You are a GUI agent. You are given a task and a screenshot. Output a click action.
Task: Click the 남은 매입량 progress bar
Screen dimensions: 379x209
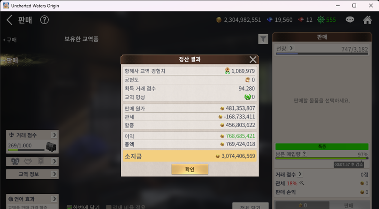[322, 158]
